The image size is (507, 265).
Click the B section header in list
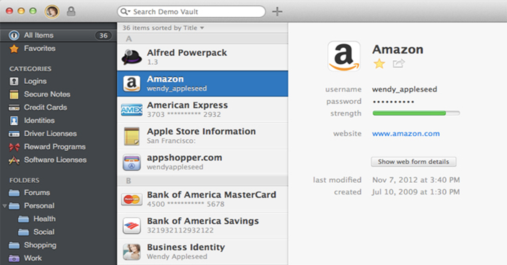pos(202,181)
